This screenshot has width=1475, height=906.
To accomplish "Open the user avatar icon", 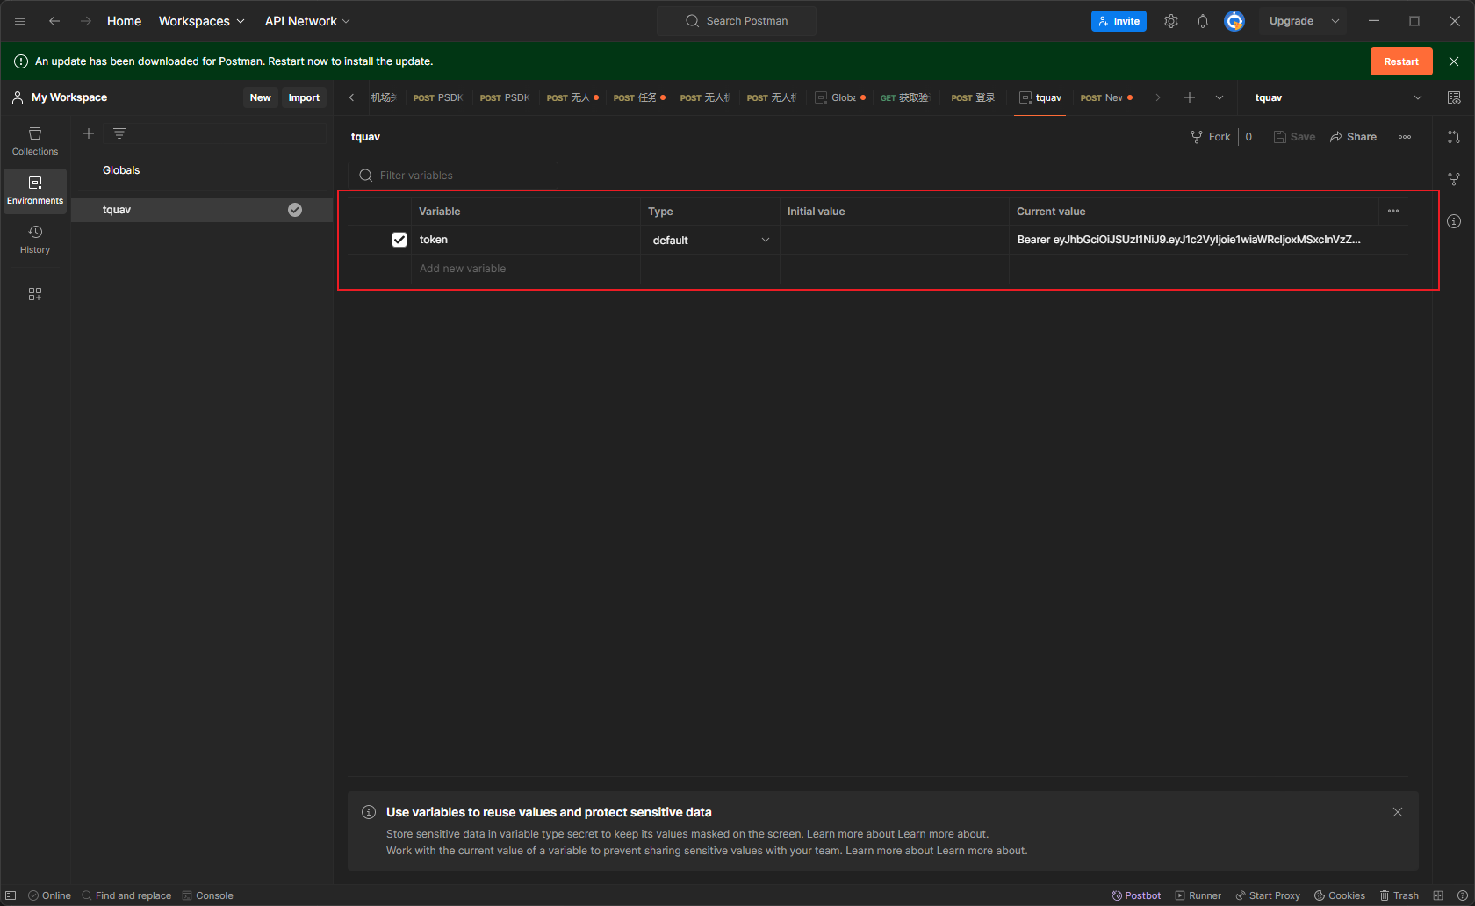I will point(1234,21).
